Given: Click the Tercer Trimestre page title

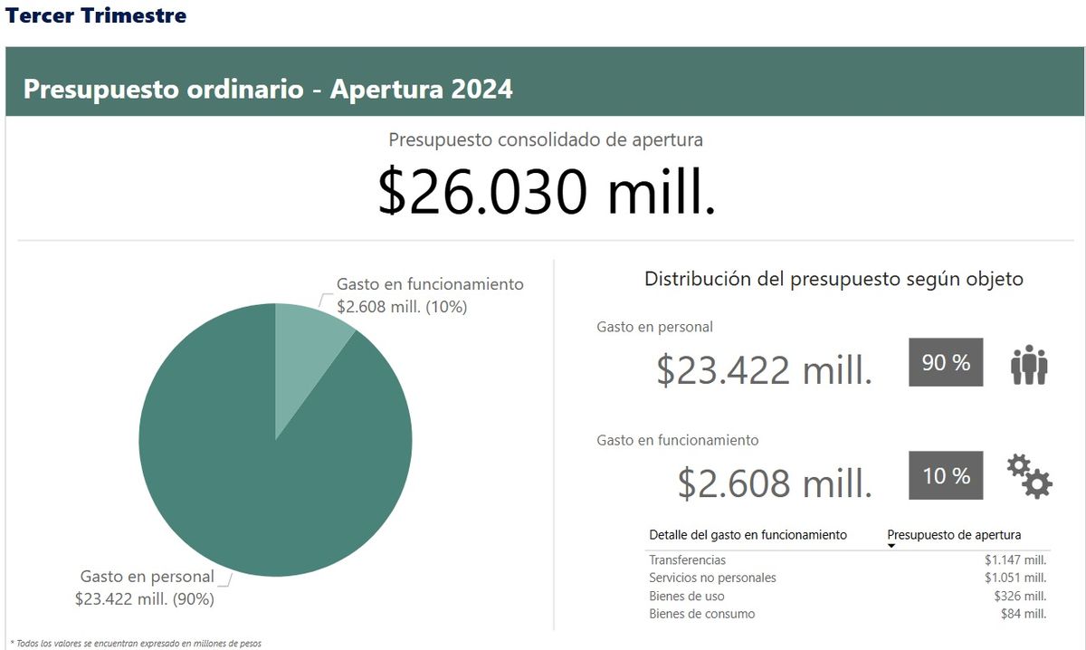Looking at the screenshot, I should [x=95, y=15].
